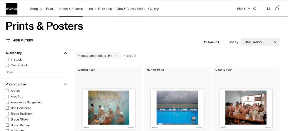Go to Limited Releases menu item
The width and height of the screenshot is (288, 131).
point(99,9)
